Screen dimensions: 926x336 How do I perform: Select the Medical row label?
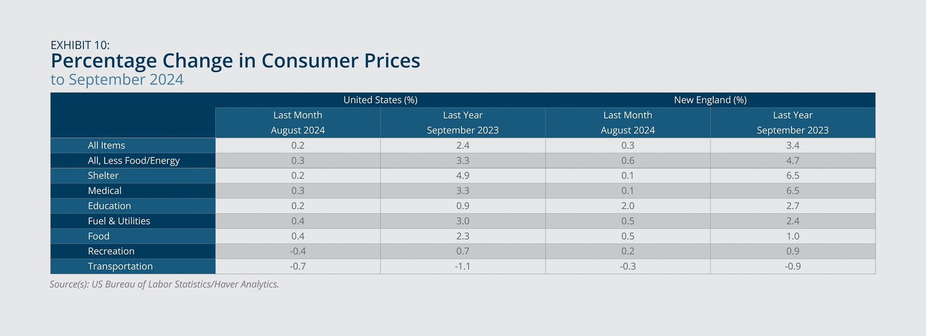point(105,191)
